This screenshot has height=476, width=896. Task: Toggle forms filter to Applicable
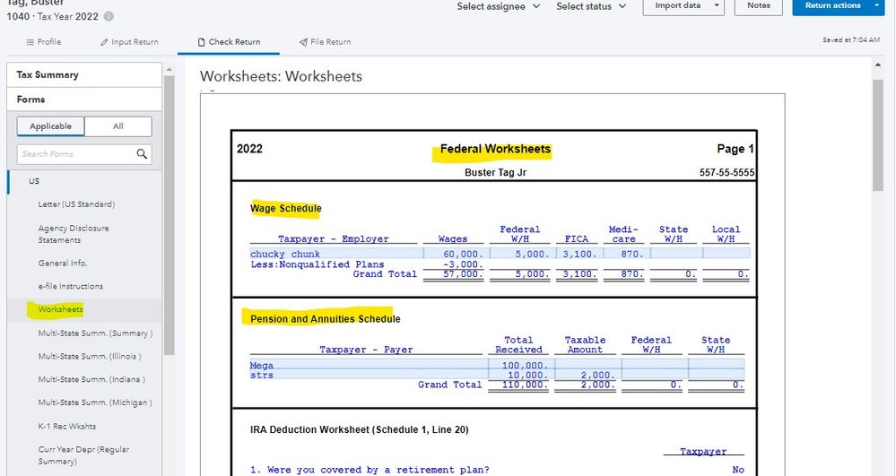pyautogui.click(x=51, y=126)
